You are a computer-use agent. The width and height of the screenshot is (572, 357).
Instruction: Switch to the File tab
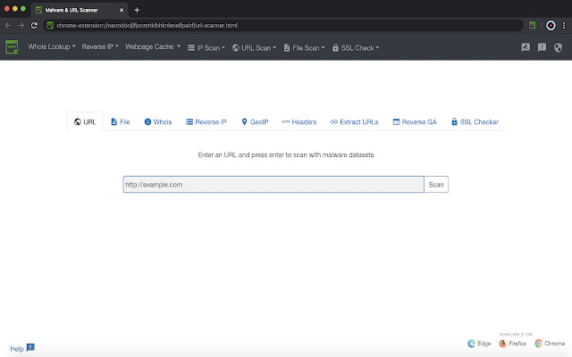point(120,121)
